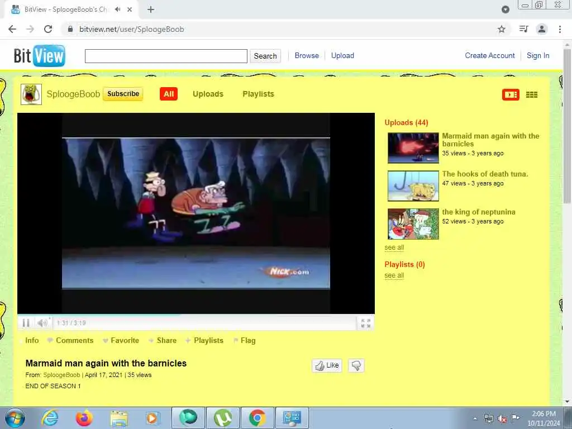This screenshot has width=572, height=429.
Task: Switch to grid view layout icon
Action: [532, 95]
